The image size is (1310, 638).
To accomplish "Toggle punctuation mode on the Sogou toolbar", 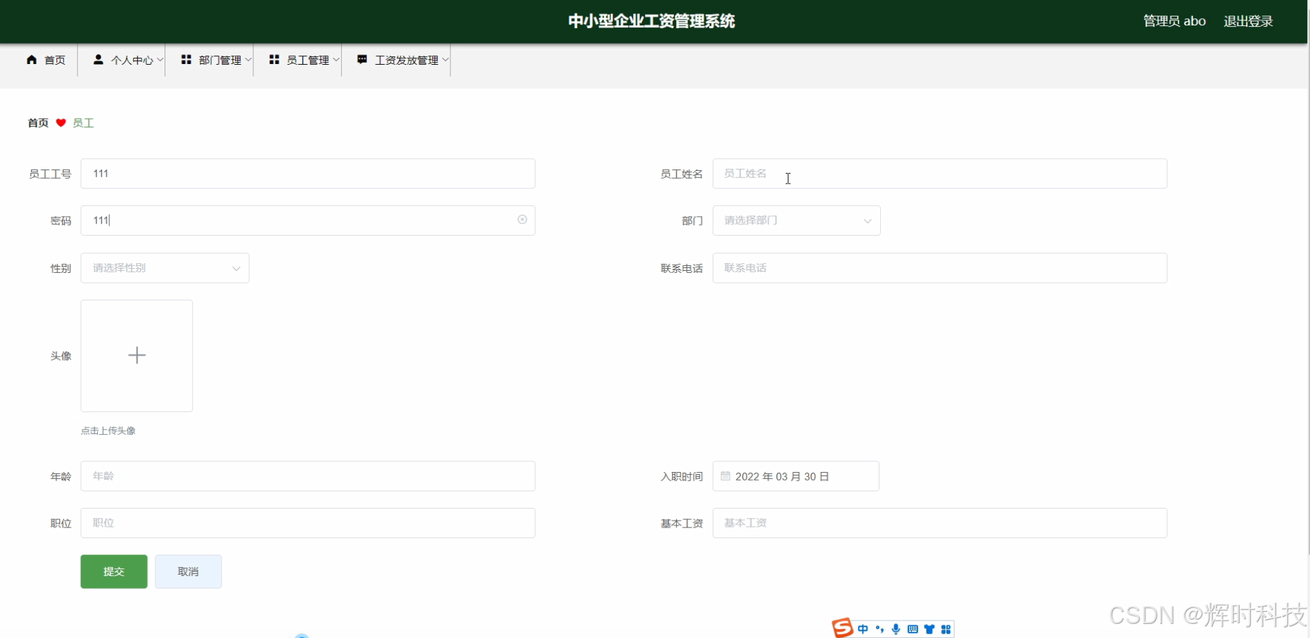I will pos(879,628).
